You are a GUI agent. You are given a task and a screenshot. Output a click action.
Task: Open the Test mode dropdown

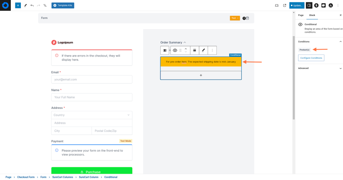234,18
